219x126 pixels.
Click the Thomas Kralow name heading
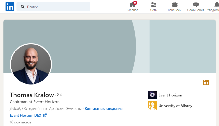32,95
